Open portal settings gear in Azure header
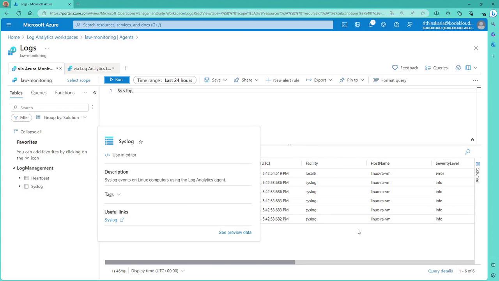Image resolution: width=499 pixels, height=281 pixels. 384,25
